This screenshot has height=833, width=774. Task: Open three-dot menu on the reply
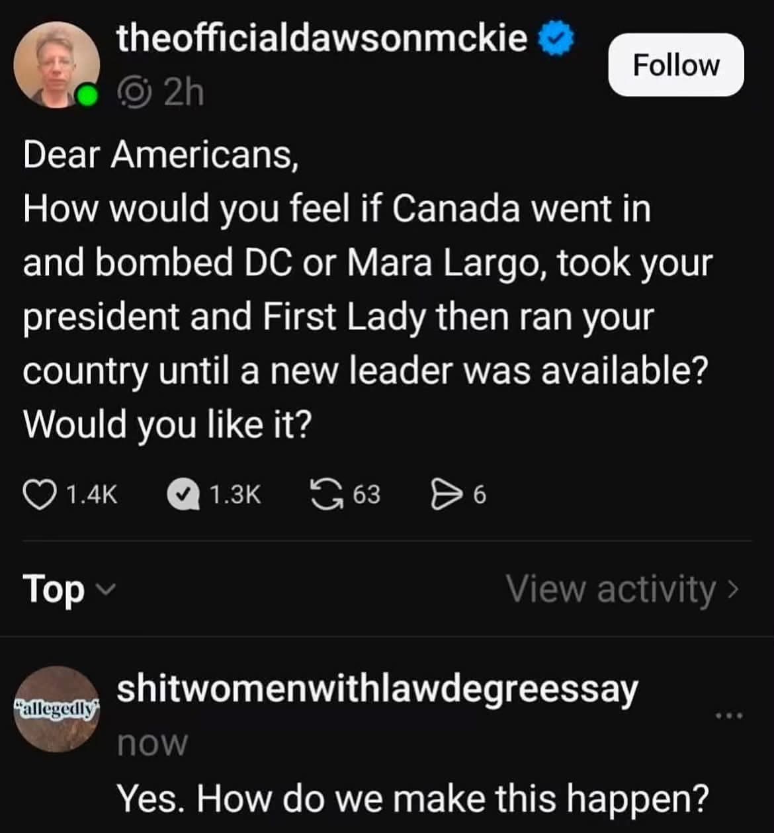click(729, 716)
